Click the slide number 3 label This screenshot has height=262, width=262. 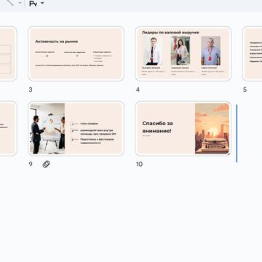pos(31,90)
